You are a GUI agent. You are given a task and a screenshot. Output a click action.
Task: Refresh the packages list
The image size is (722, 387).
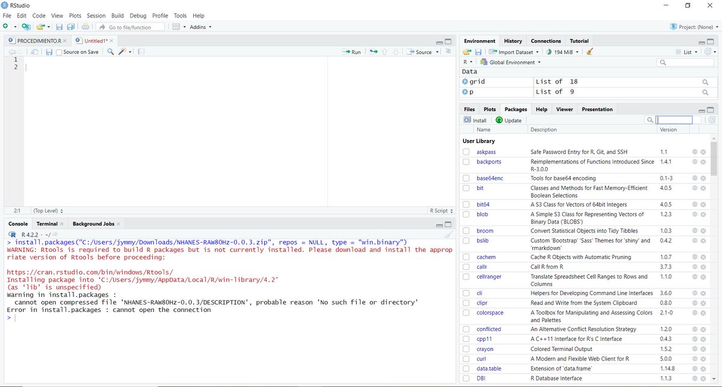point(712,120)
